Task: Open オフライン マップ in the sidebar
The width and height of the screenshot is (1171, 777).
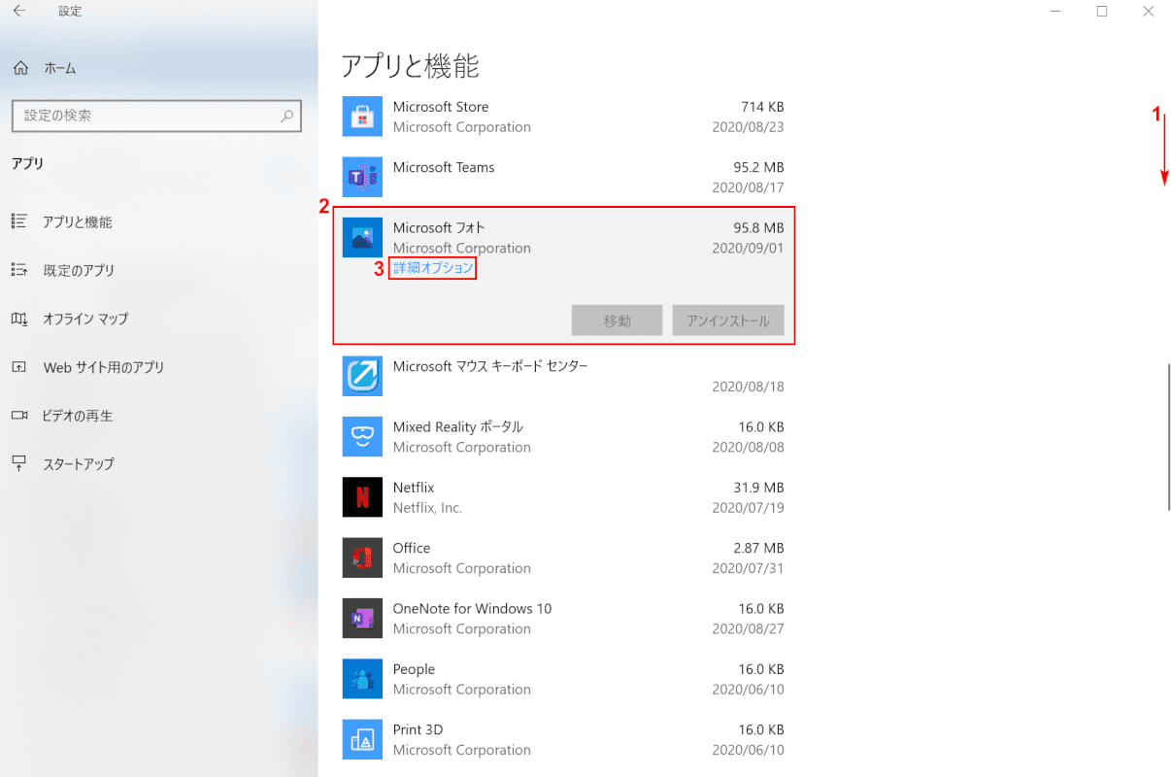Action: click(85, 319)
